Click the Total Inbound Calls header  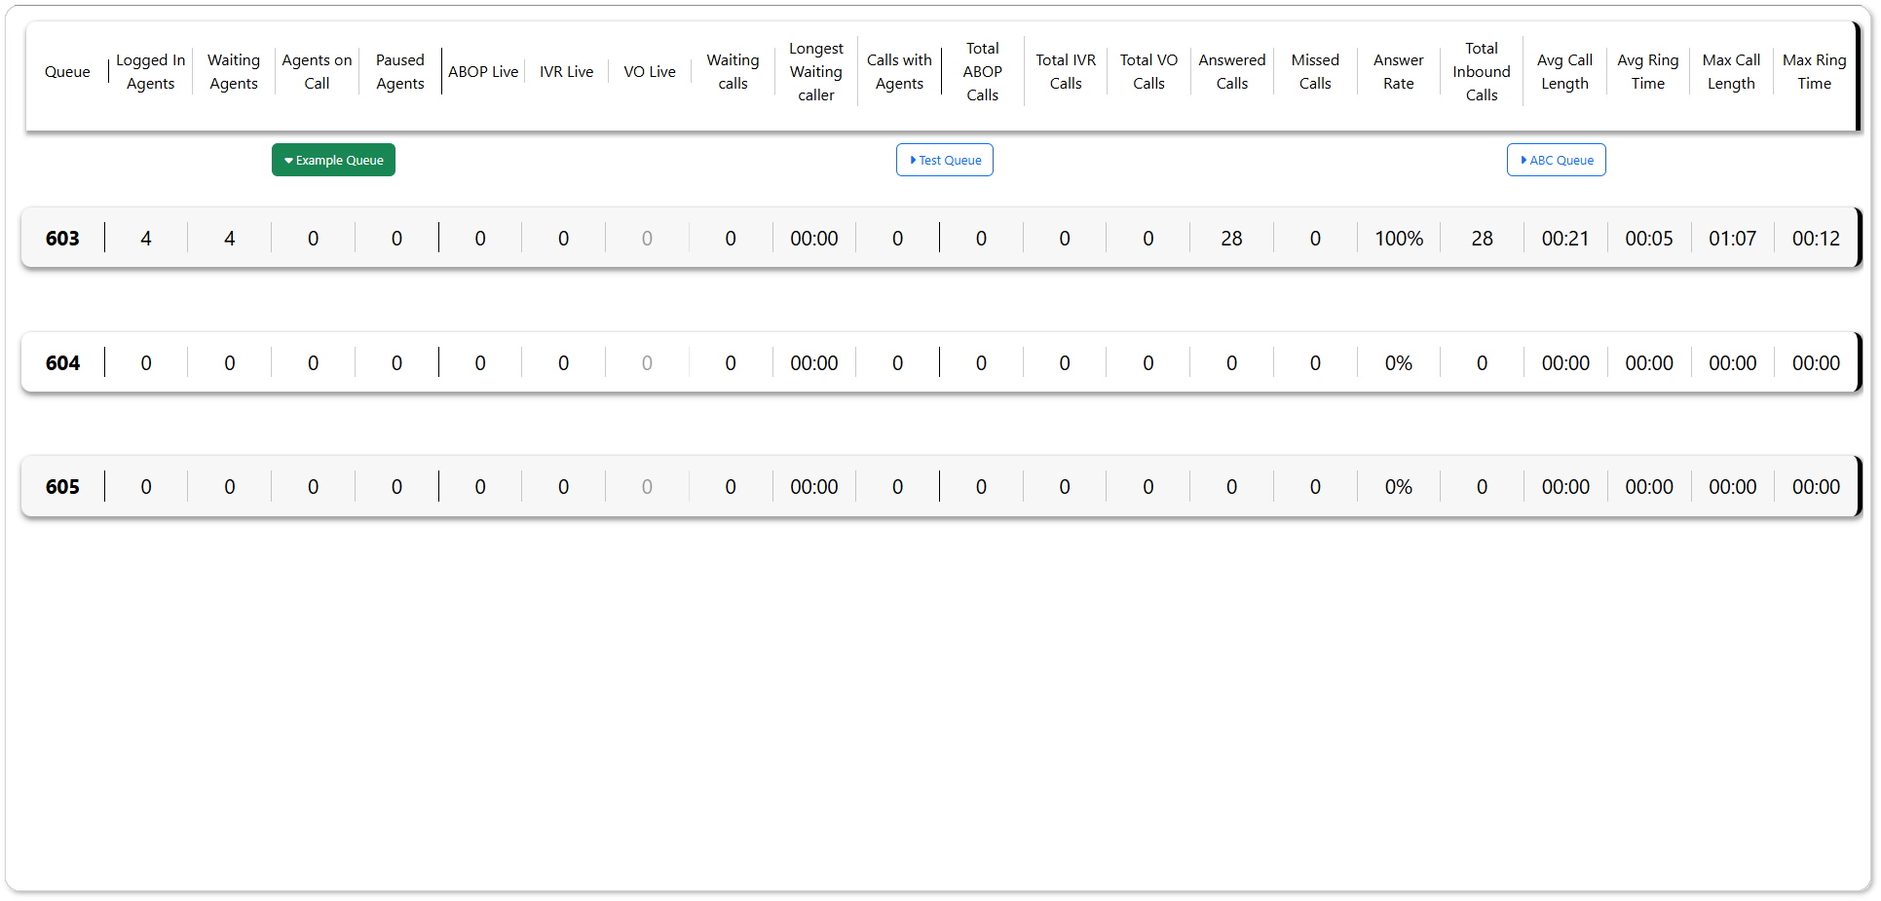tap(1481, 72)
